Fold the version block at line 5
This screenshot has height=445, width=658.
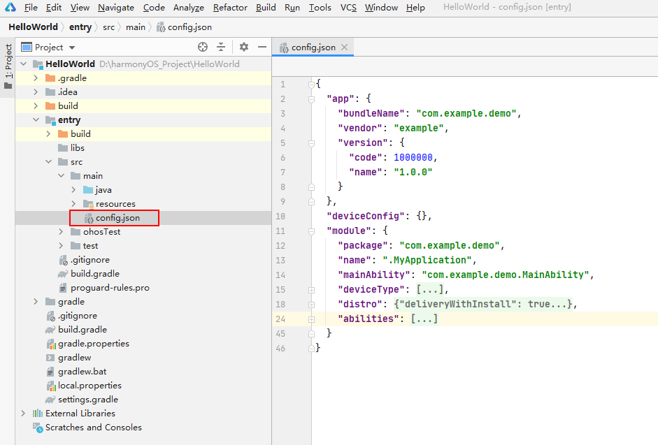click(311, 143)
